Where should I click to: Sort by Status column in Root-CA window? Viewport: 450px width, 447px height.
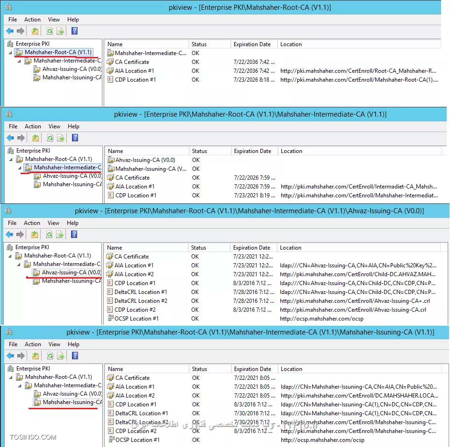tap(210, 44)
